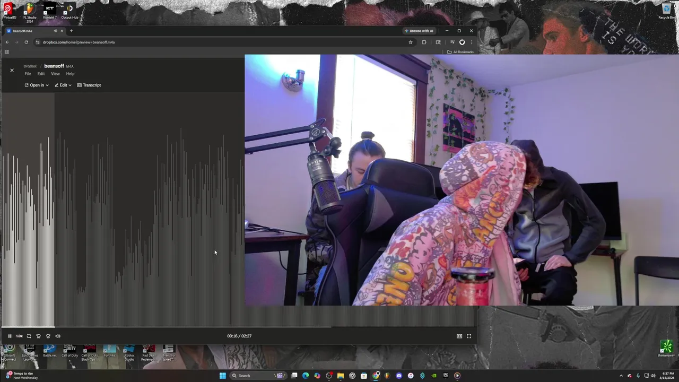Expand the Open in dropdown

coord(37,85)
